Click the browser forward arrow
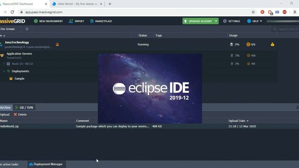The width and height of the screenshot is (299, 168). [x=5, y=12]
